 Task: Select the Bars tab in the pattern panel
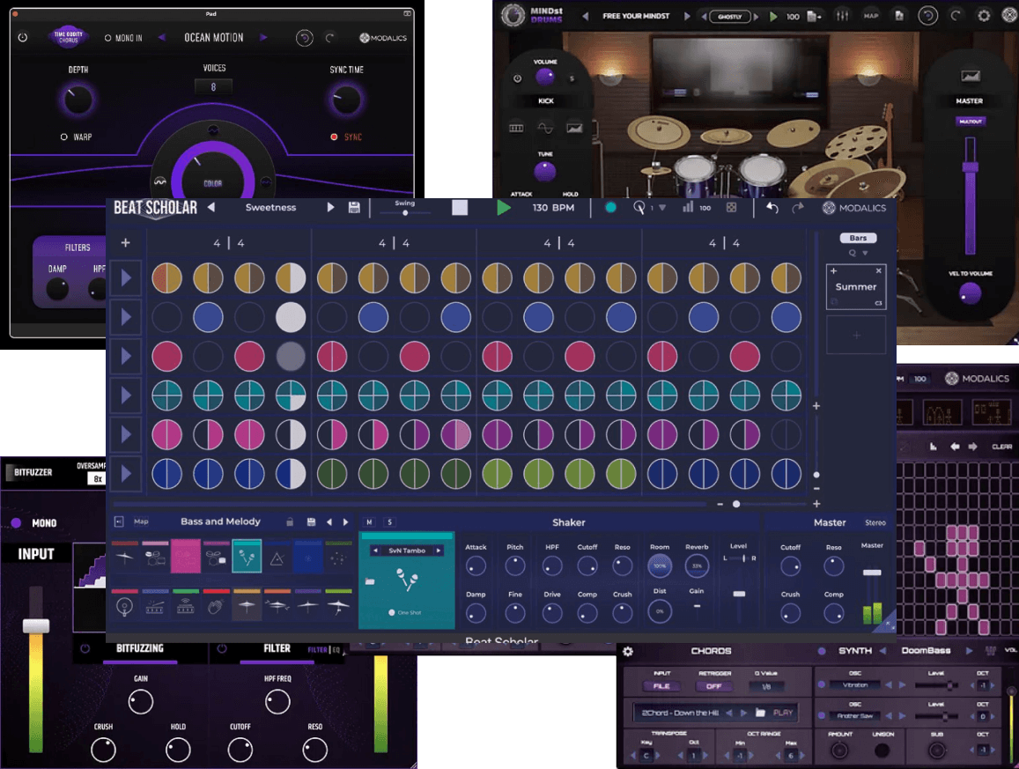point(858,238)
